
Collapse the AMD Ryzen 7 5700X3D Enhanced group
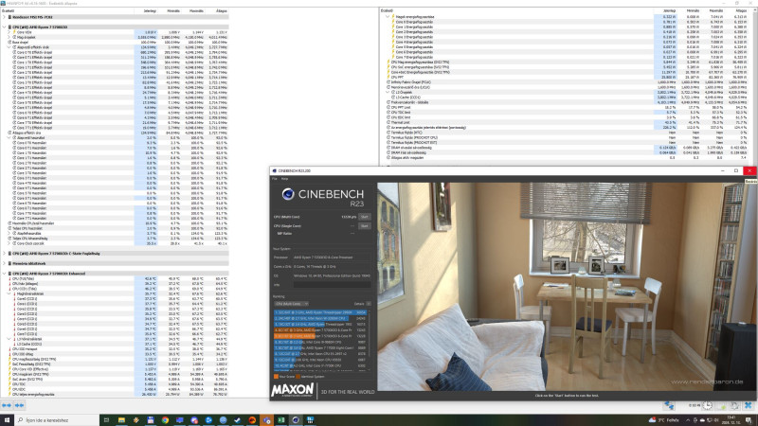point(5,274)
